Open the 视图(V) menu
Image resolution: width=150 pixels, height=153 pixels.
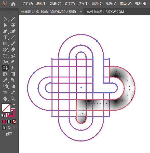[111, 4]
